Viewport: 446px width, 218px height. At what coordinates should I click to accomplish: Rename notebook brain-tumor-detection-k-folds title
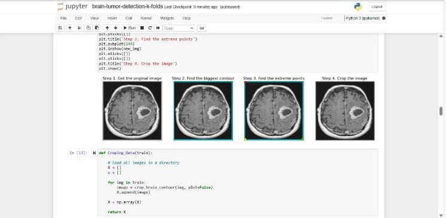pos(128,7)
